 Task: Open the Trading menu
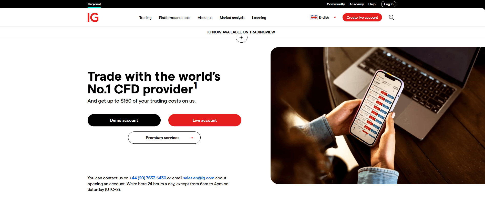145,18
